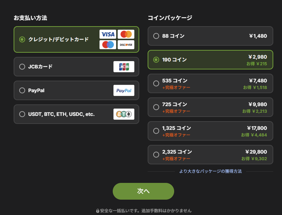Click the Maestro red-blue logo
Screen dimensions: 282x215
pyautogui.click(x=108, y=45)
